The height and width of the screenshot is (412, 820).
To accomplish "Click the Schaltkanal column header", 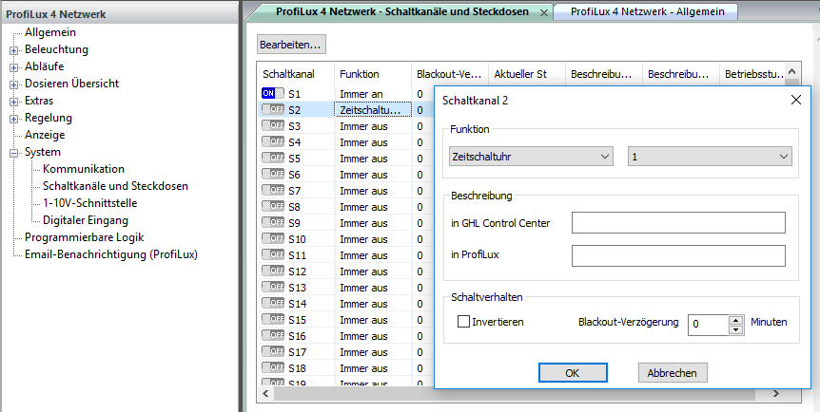I will point(296,74).
